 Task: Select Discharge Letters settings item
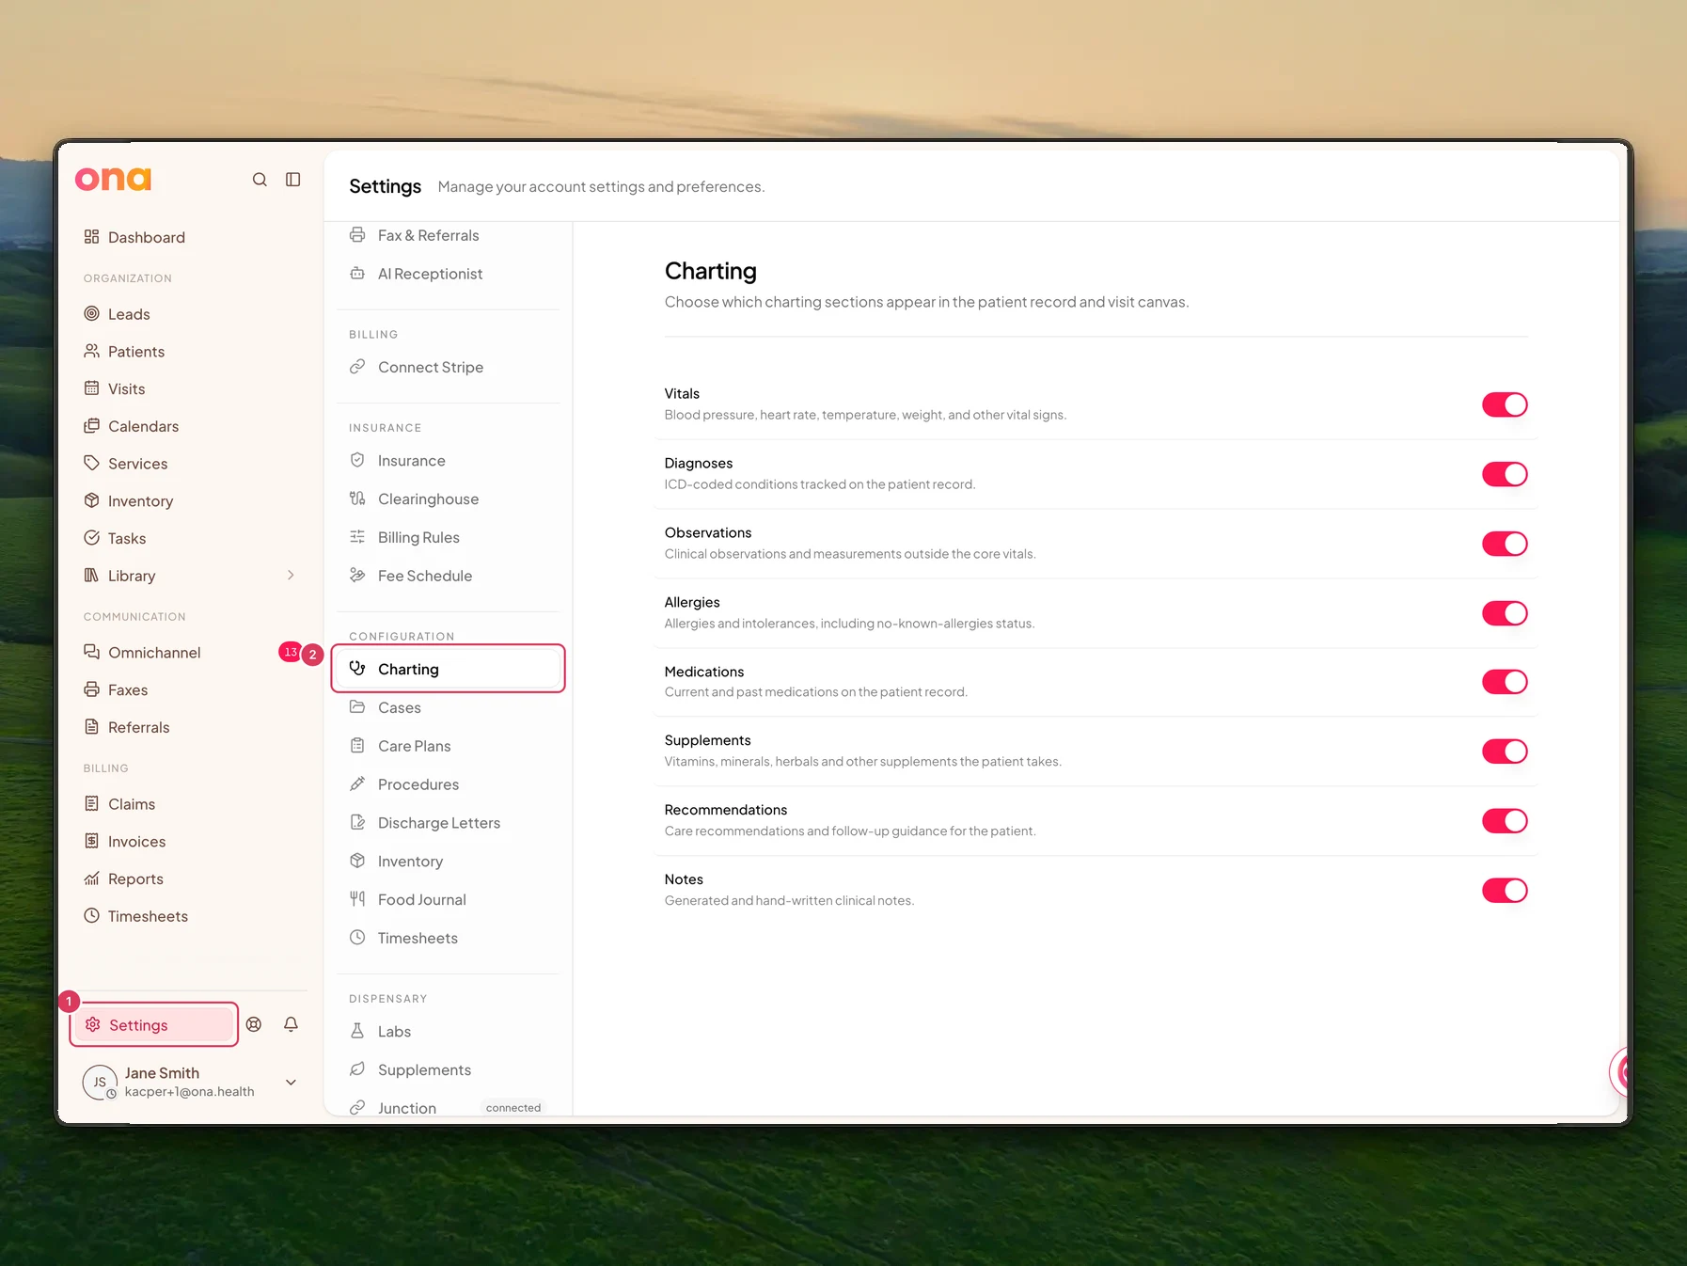click(x=449, y=822)
